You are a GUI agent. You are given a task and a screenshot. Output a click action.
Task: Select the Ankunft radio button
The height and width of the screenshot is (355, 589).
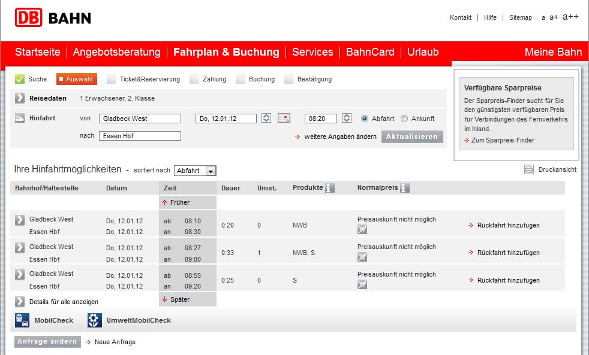[x=404, y=119]
